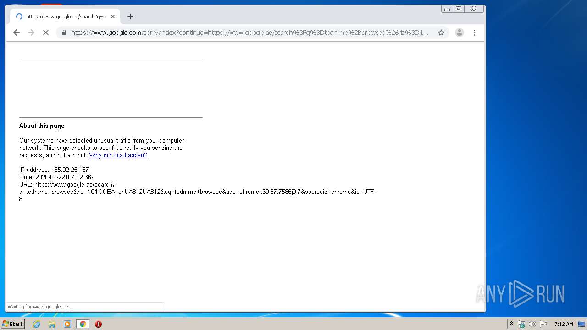
Task: Open the 'Why did this happen?' link
Action: (x=118, y=155)
